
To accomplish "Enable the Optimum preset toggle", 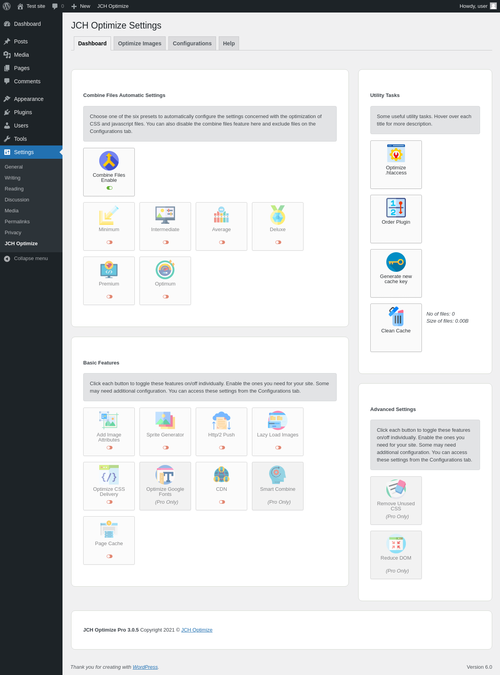I will (x=166, y=297).
